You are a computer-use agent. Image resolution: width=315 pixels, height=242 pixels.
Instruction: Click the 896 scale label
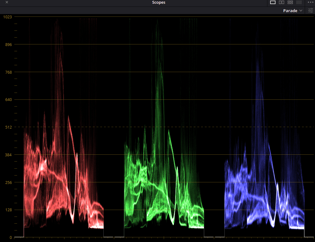tap(8, 44)
